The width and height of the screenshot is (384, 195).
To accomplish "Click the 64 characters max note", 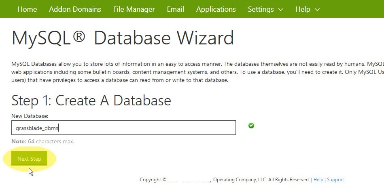I will (x=43, y=141).
